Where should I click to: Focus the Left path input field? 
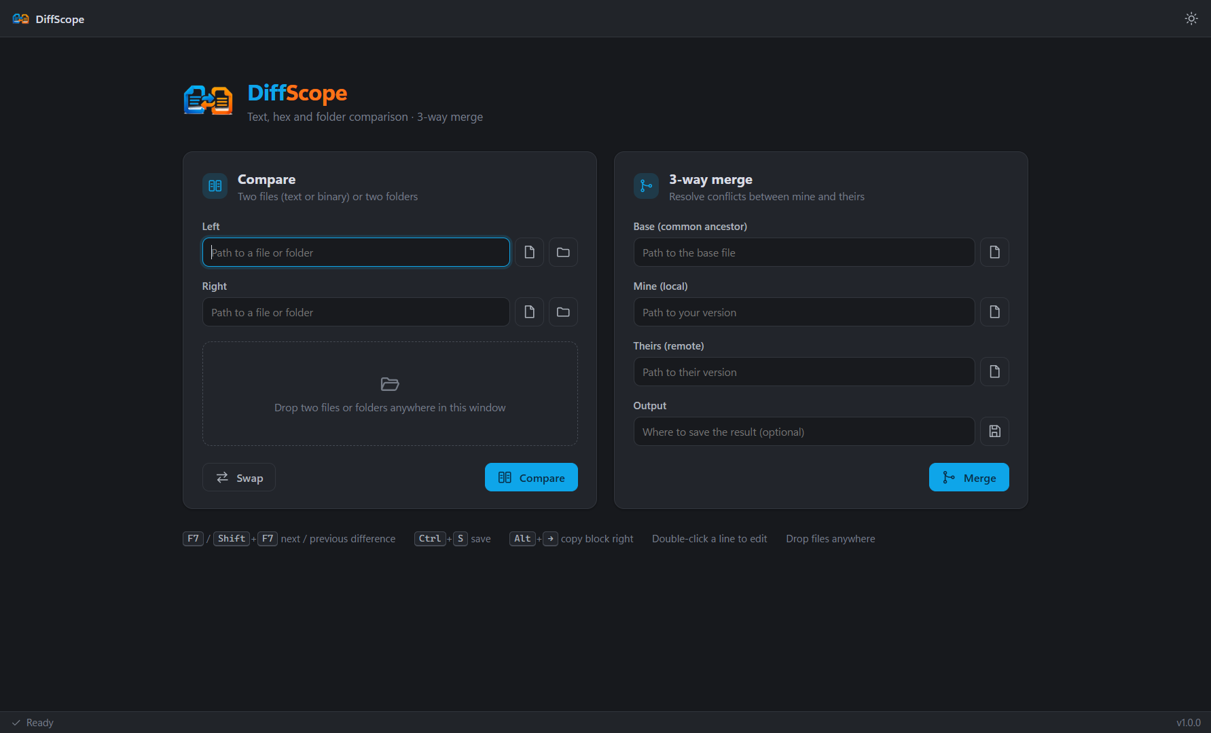pos(356,252)
